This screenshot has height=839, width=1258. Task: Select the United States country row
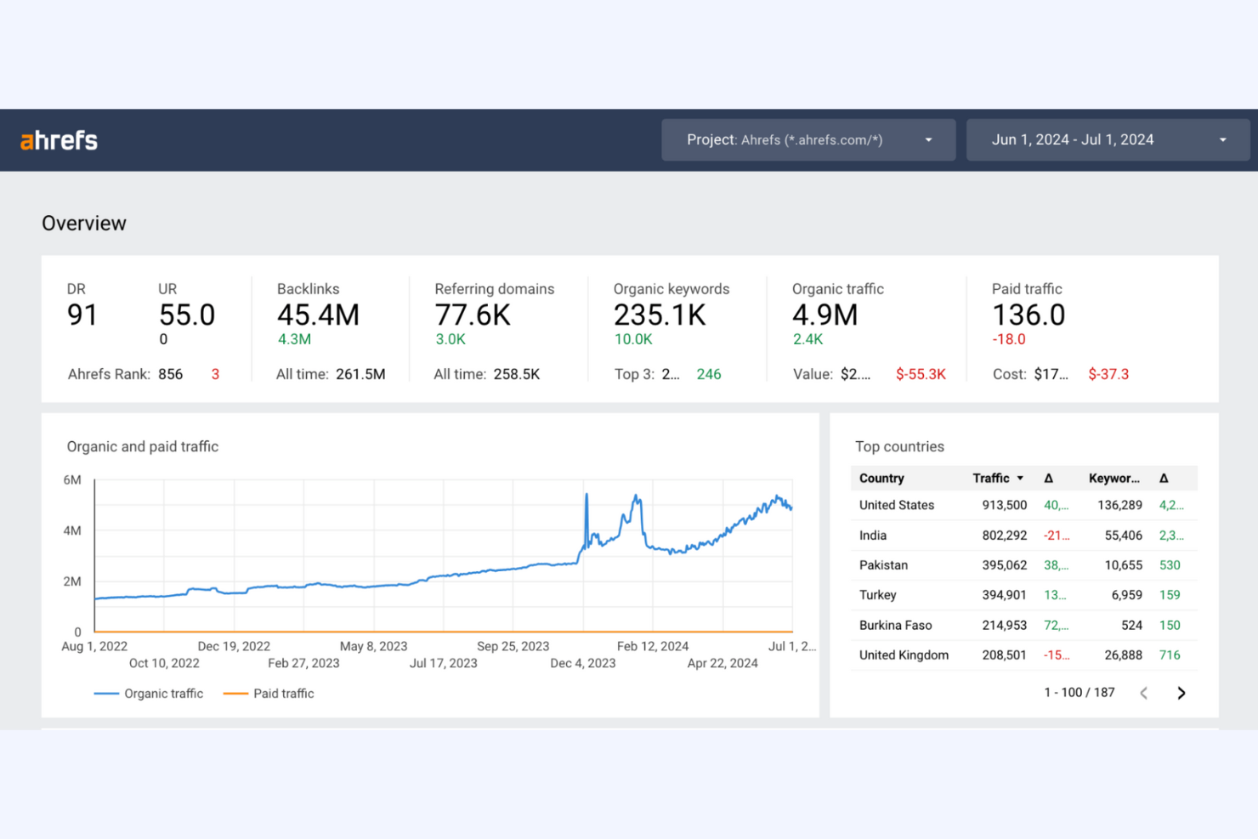(x=897, y=505)
